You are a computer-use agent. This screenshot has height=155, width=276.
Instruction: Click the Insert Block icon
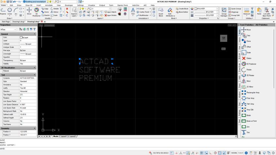click(161, 12)
